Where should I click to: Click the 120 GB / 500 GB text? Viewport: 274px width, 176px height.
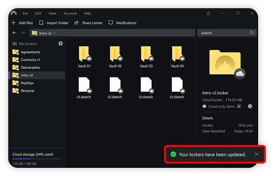(24, 164)
